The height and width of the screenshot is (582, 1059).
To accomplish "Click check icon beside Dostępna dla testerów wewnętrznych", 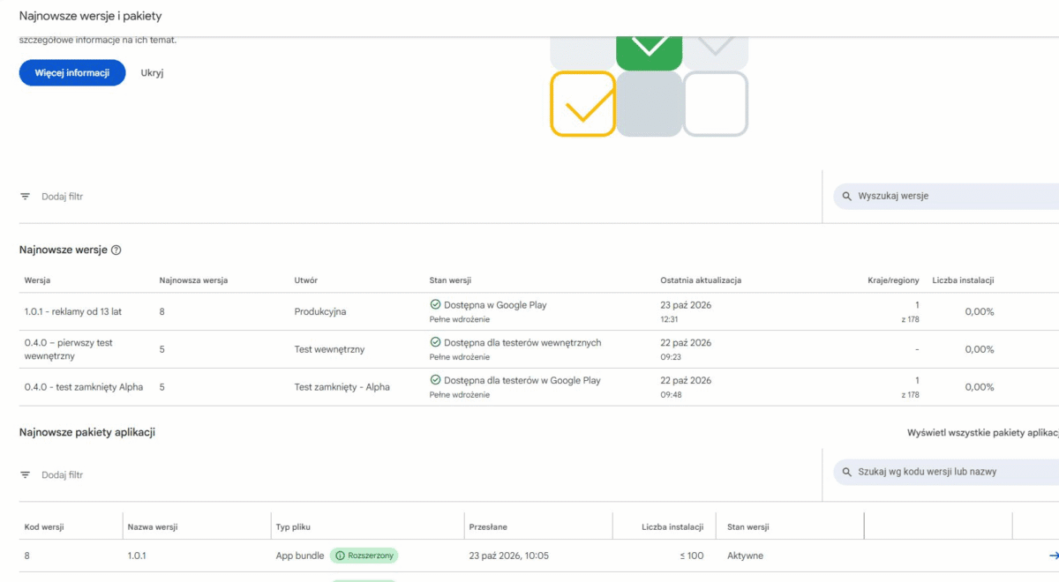I will click(x=435, y=342).
